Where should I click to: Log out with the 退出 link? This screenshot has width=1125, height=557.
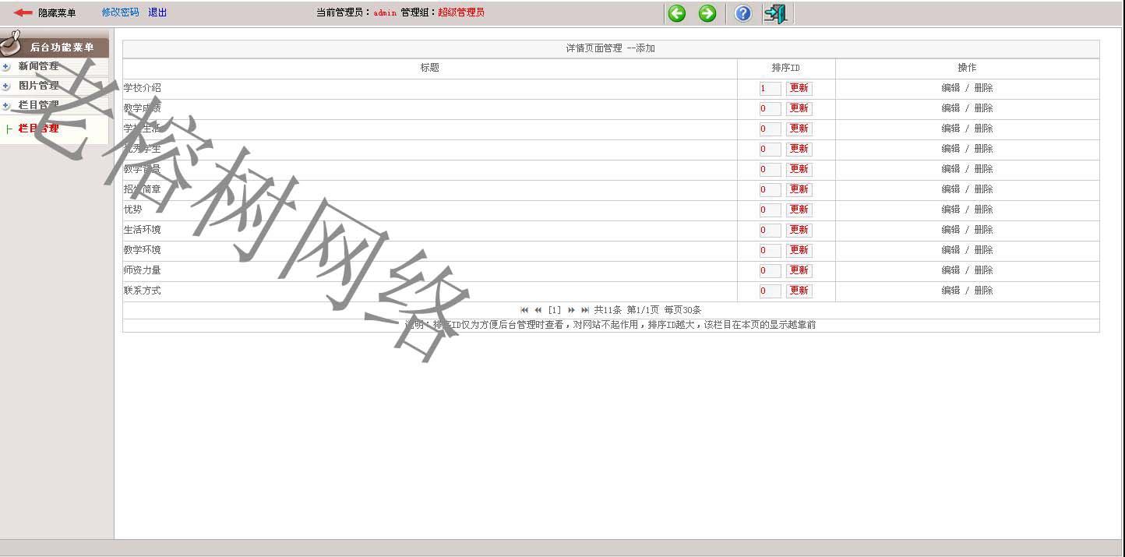tap(157, 12)
